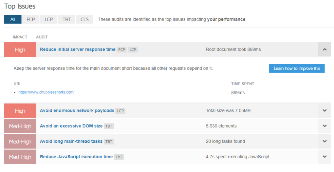Open the CLS filter tab
Viewport: 334px width, 172px height.
click(84, 19)
